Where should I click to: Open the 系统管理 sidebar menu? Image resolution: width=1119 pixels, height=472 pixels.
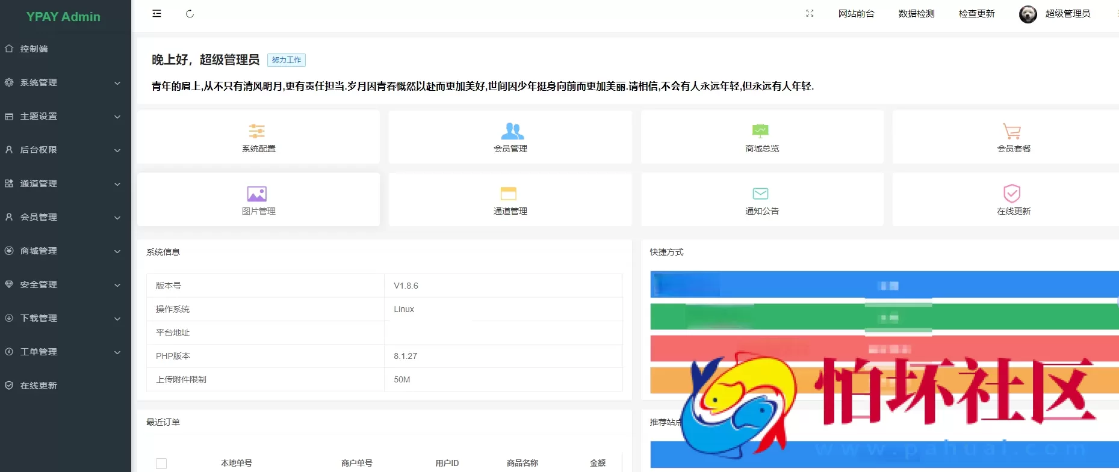[x=66, y=82]
